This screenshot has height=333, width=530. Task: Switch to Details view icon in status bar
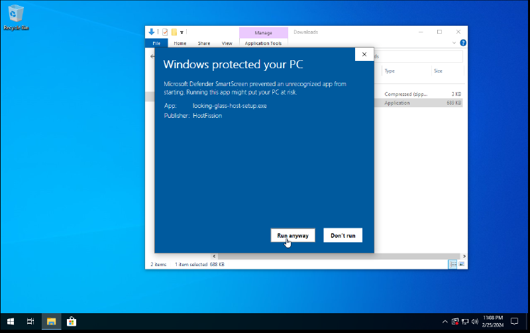pyautogui.click(x=452, y=264)
